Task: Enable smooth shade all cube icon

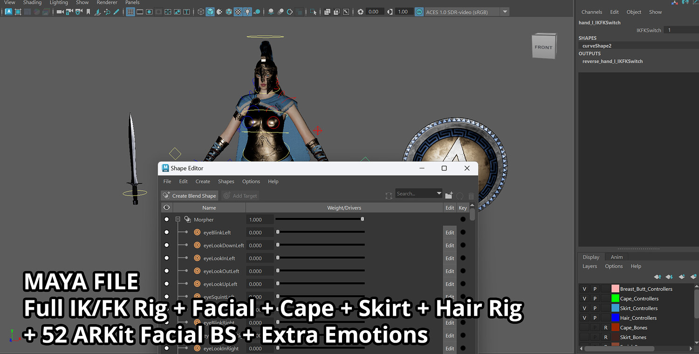Action: click(210, 12)
